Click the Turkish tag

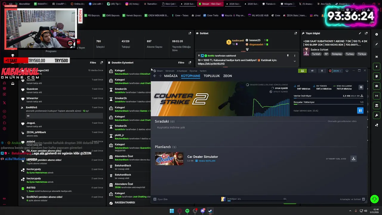point(316,54)
